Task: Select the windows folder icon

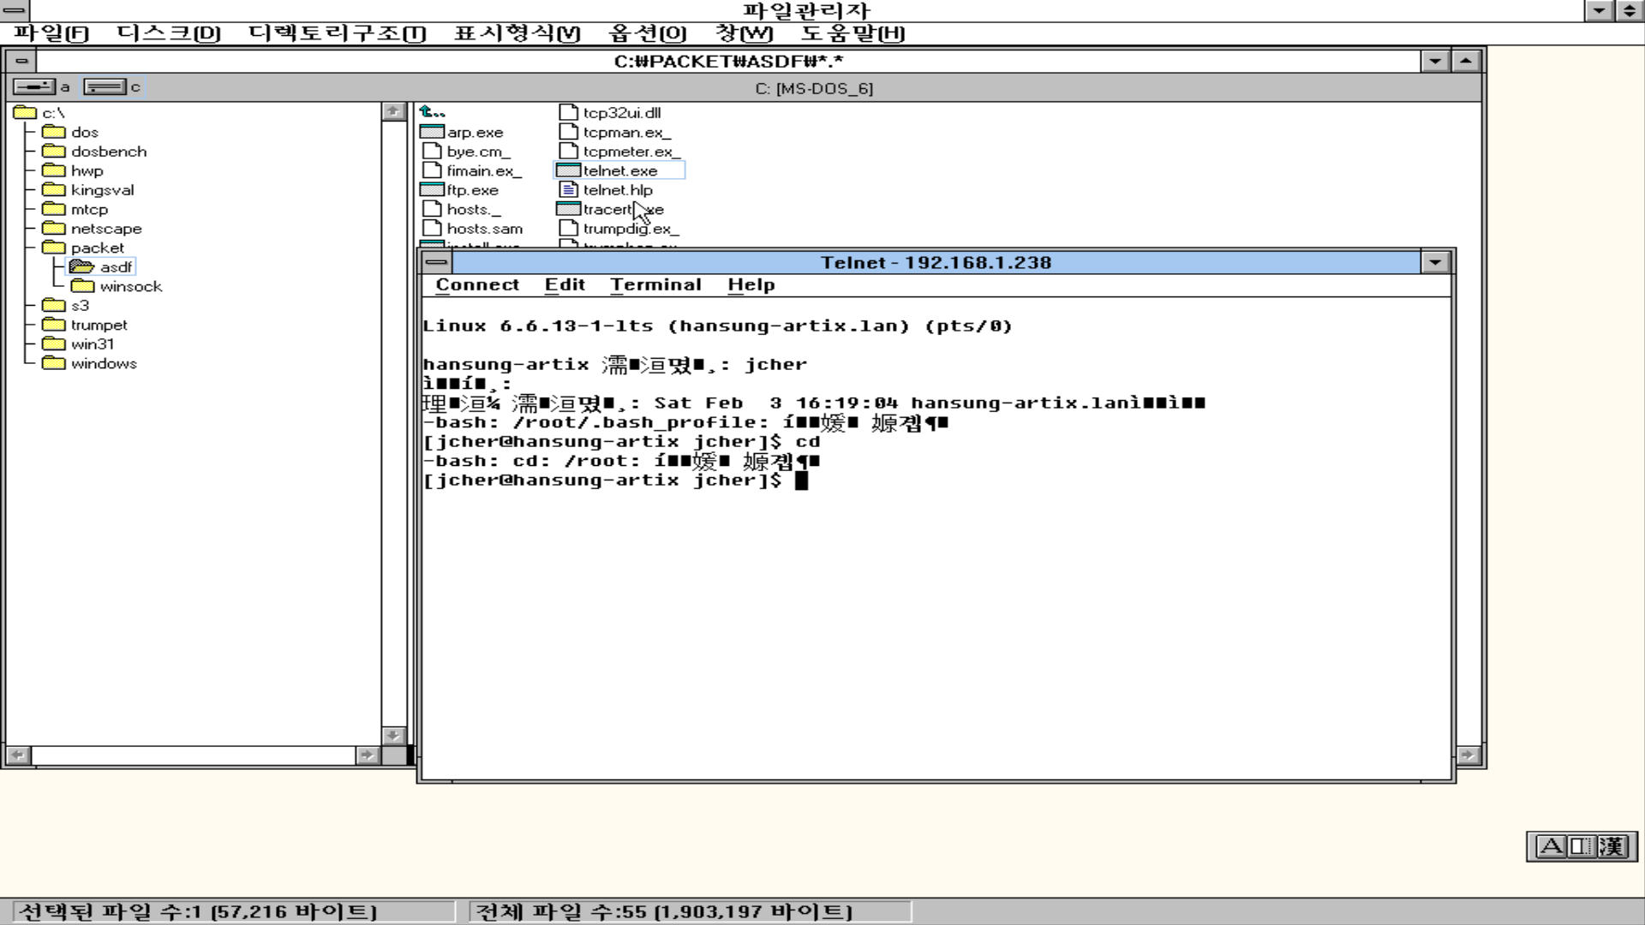Action: pos(54,363)
